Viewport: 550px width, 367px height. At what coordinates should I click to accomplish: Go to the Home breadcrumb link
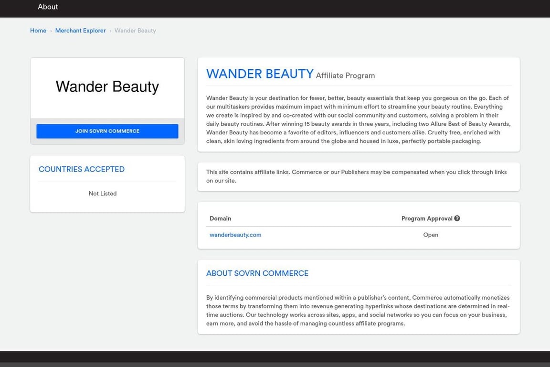[38, 31]
